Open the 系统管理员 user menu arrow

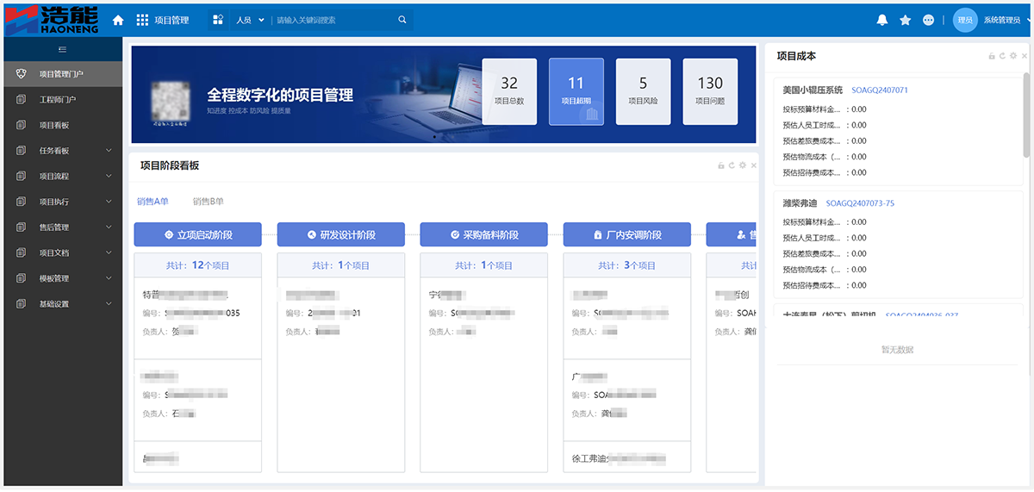pos(1027,20)
